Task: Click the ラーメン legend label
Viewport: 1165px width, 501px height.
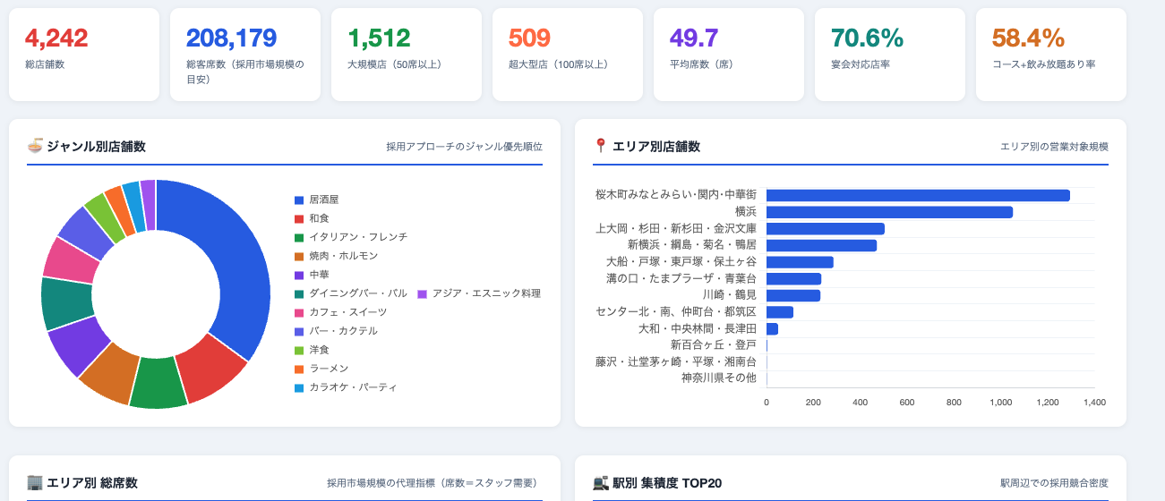Action: coord(329,369)
